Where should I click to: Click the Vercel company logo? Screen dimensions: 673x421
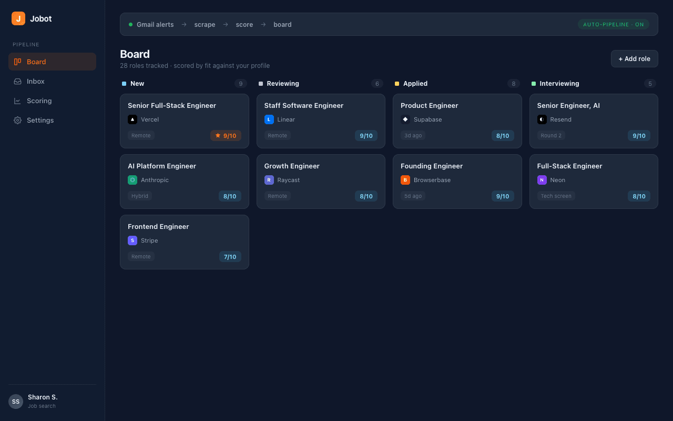(x=132, y=119)
